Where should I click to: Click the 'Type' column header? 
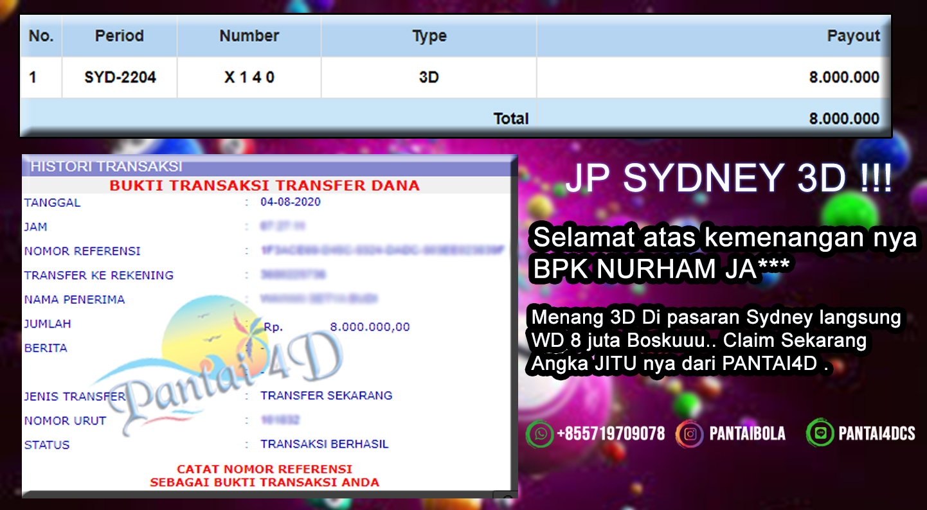(x=429, y=37)
